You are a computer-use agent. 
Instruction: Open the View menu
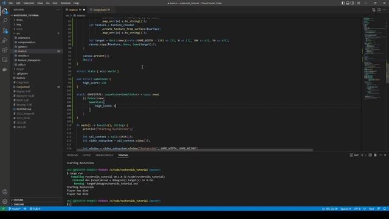coord(40,3)
